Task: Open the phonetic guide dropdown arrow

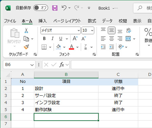Action: coord(92,47)
